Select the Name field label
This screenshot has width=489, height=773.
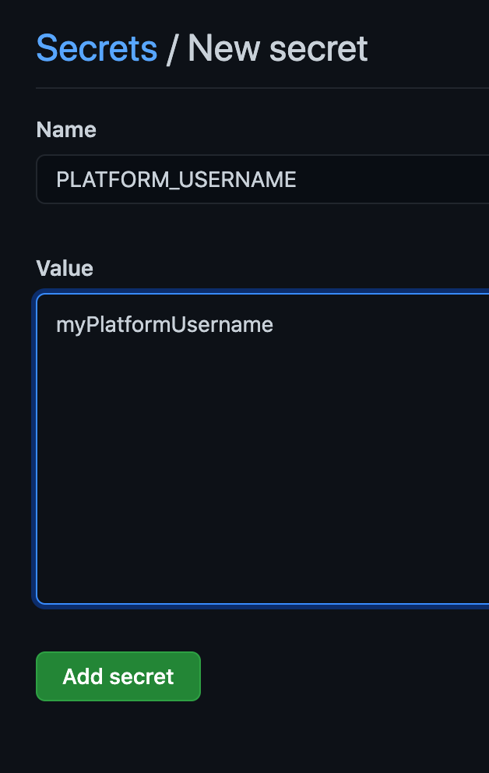point(66,129)
